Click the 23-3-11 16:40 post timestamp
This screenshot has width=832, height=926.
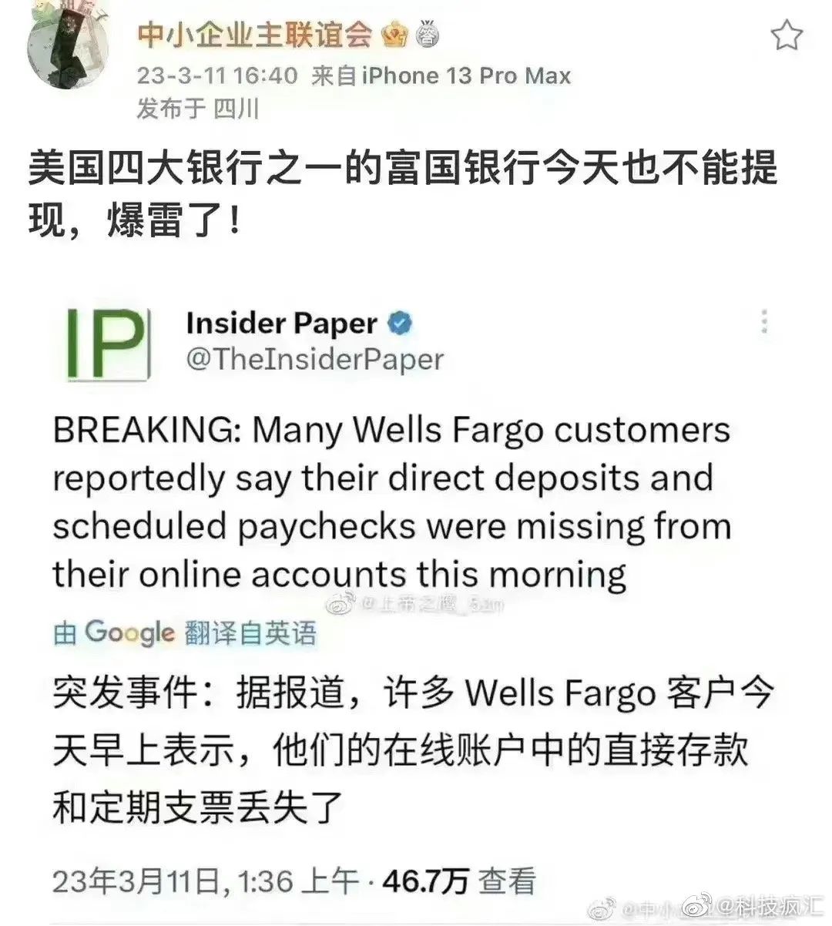point(216,75)
